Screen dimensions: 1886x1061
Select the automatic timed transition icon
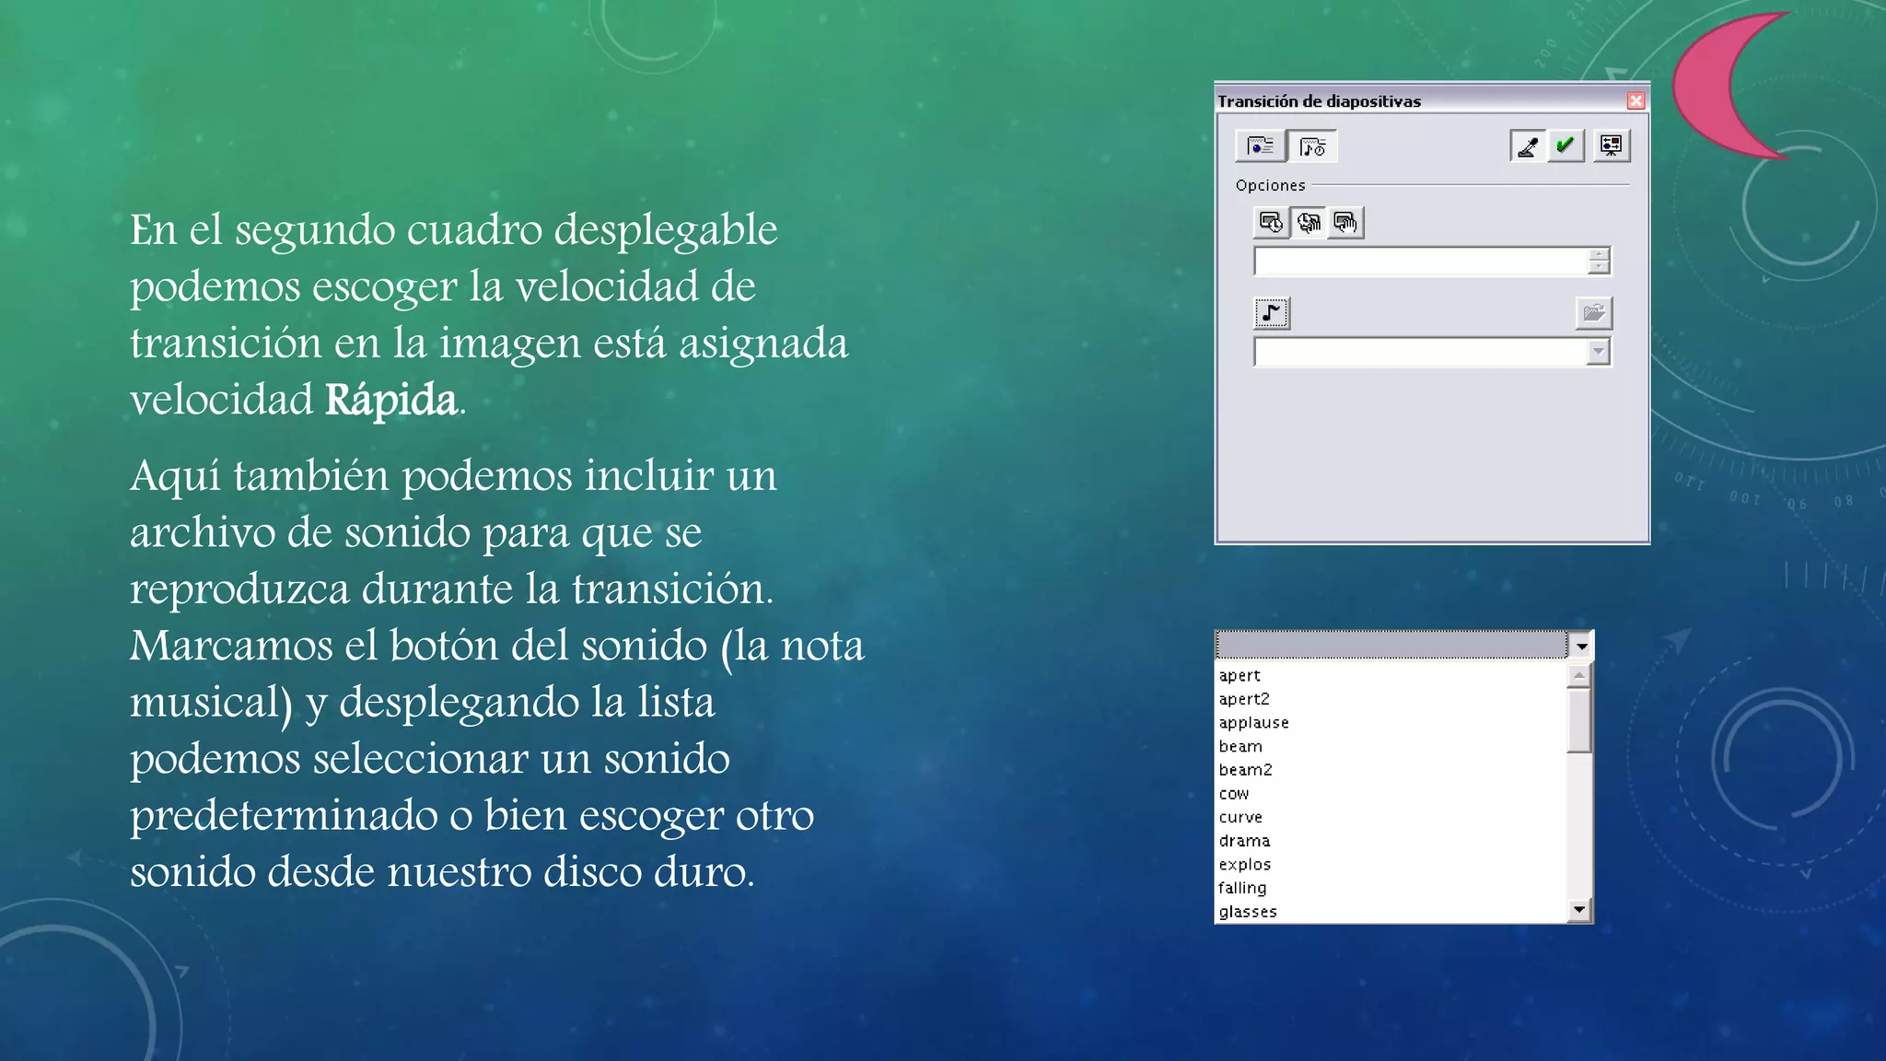pos(1272,222)
